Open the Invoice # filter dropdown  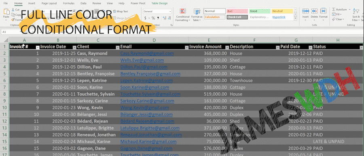pyautogui.click(x=38, y=48)
